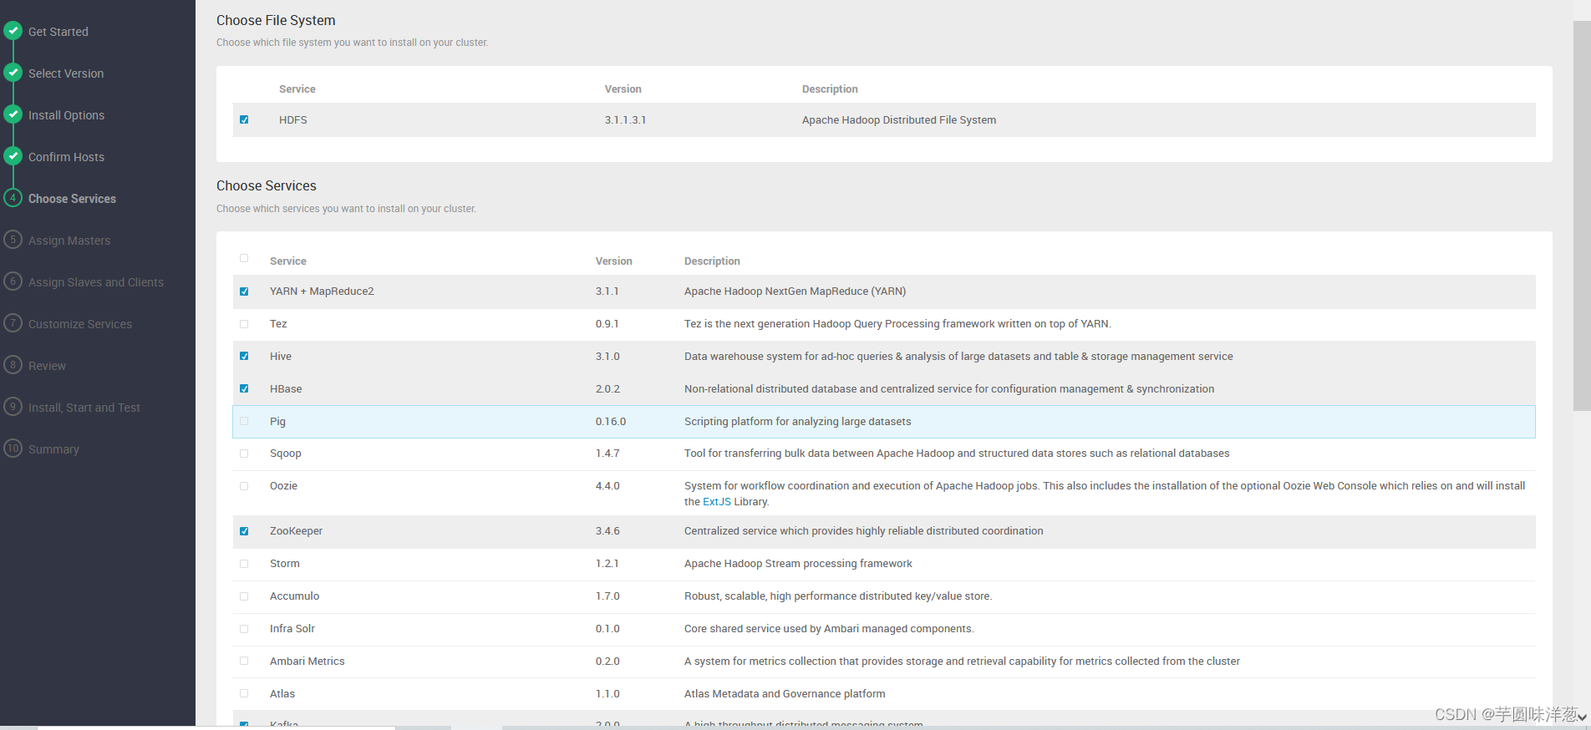Click 'Atlas Metadata and Governance platform' description

pos(785,694)
